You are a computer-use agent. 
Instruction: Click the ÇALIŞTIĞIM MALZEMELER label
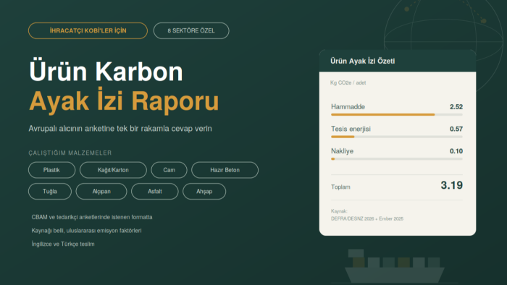click(70, 153)
